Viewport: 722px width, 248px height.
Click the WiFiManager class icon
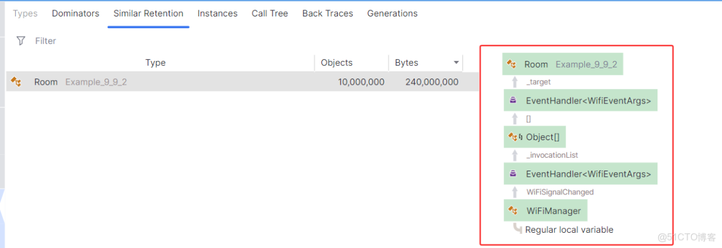click(513, 211)
